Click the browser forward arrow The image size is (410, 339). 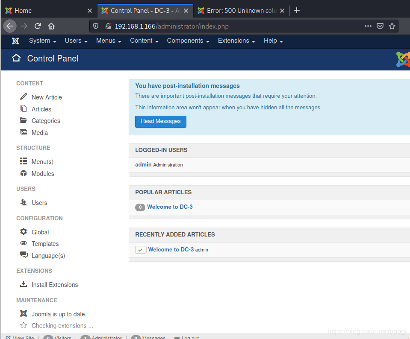(x=24, y=26)
